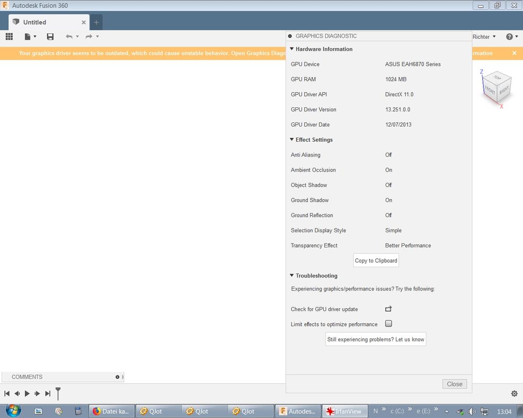
Task: Click the GPU Driver Date 12/07/2013
Action: point(398,125)
